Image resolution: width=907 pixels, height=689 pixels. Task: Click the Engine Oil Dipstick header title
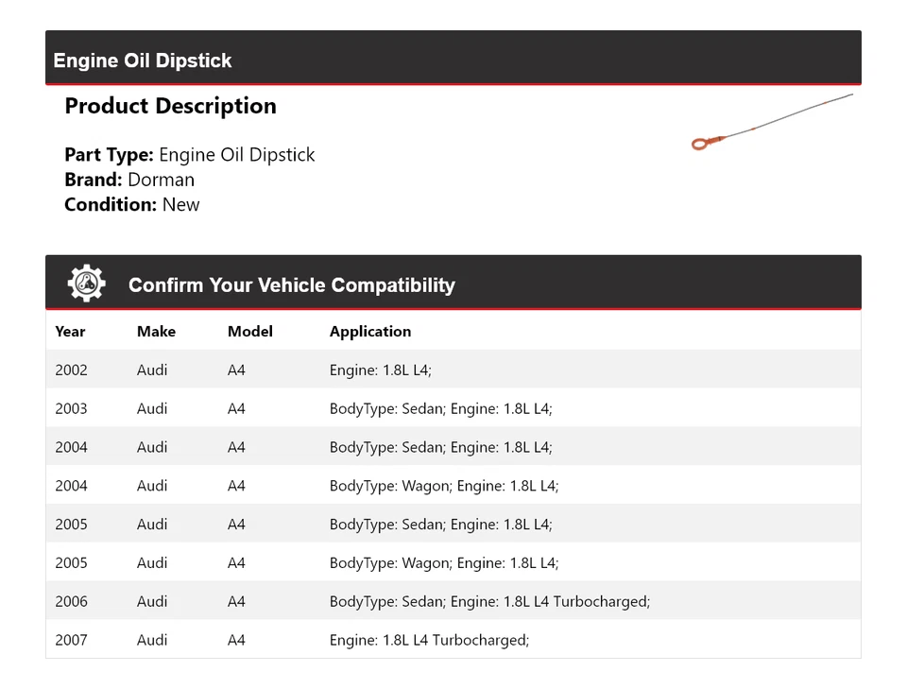pyautogui.click(x=143, y=60)
